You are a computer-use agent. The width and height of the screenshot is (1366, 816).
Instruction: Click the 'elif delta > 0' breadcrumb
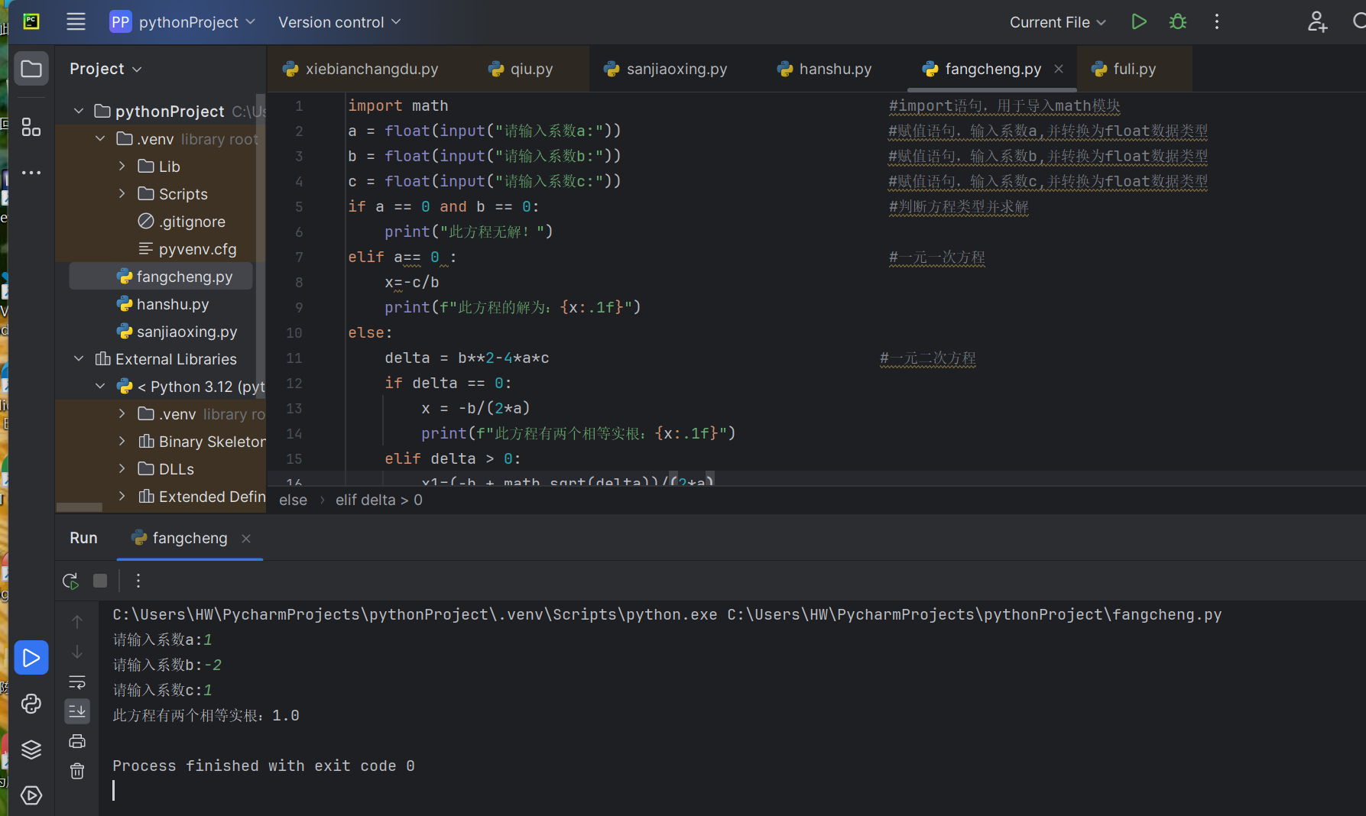(x=378, y=500)
